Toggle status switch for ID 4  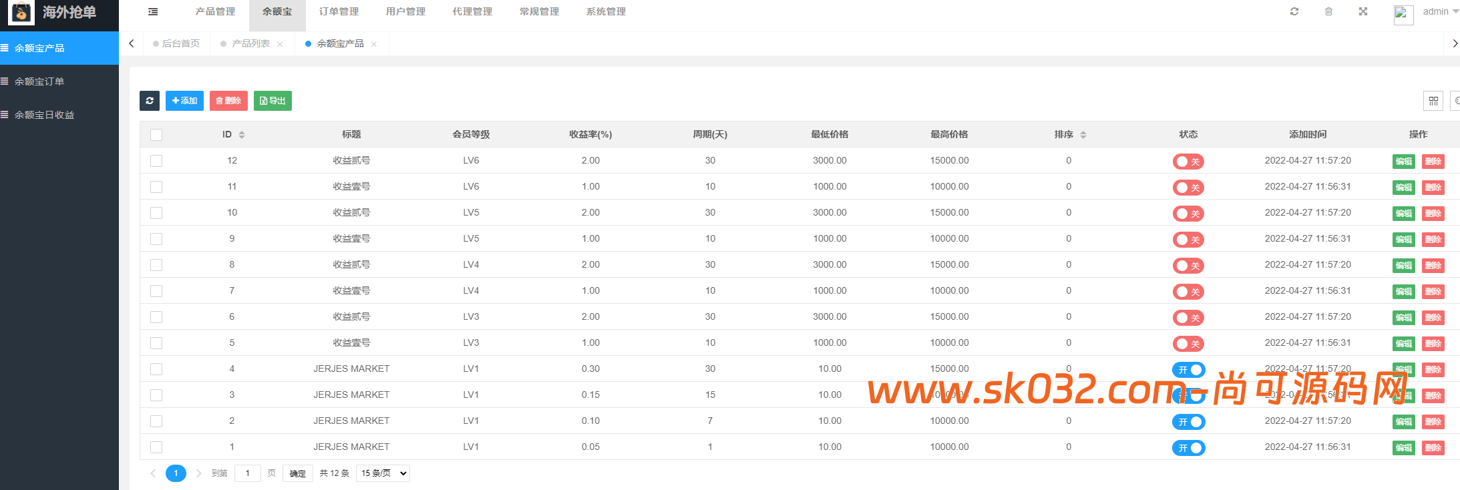coord(1188,370)
